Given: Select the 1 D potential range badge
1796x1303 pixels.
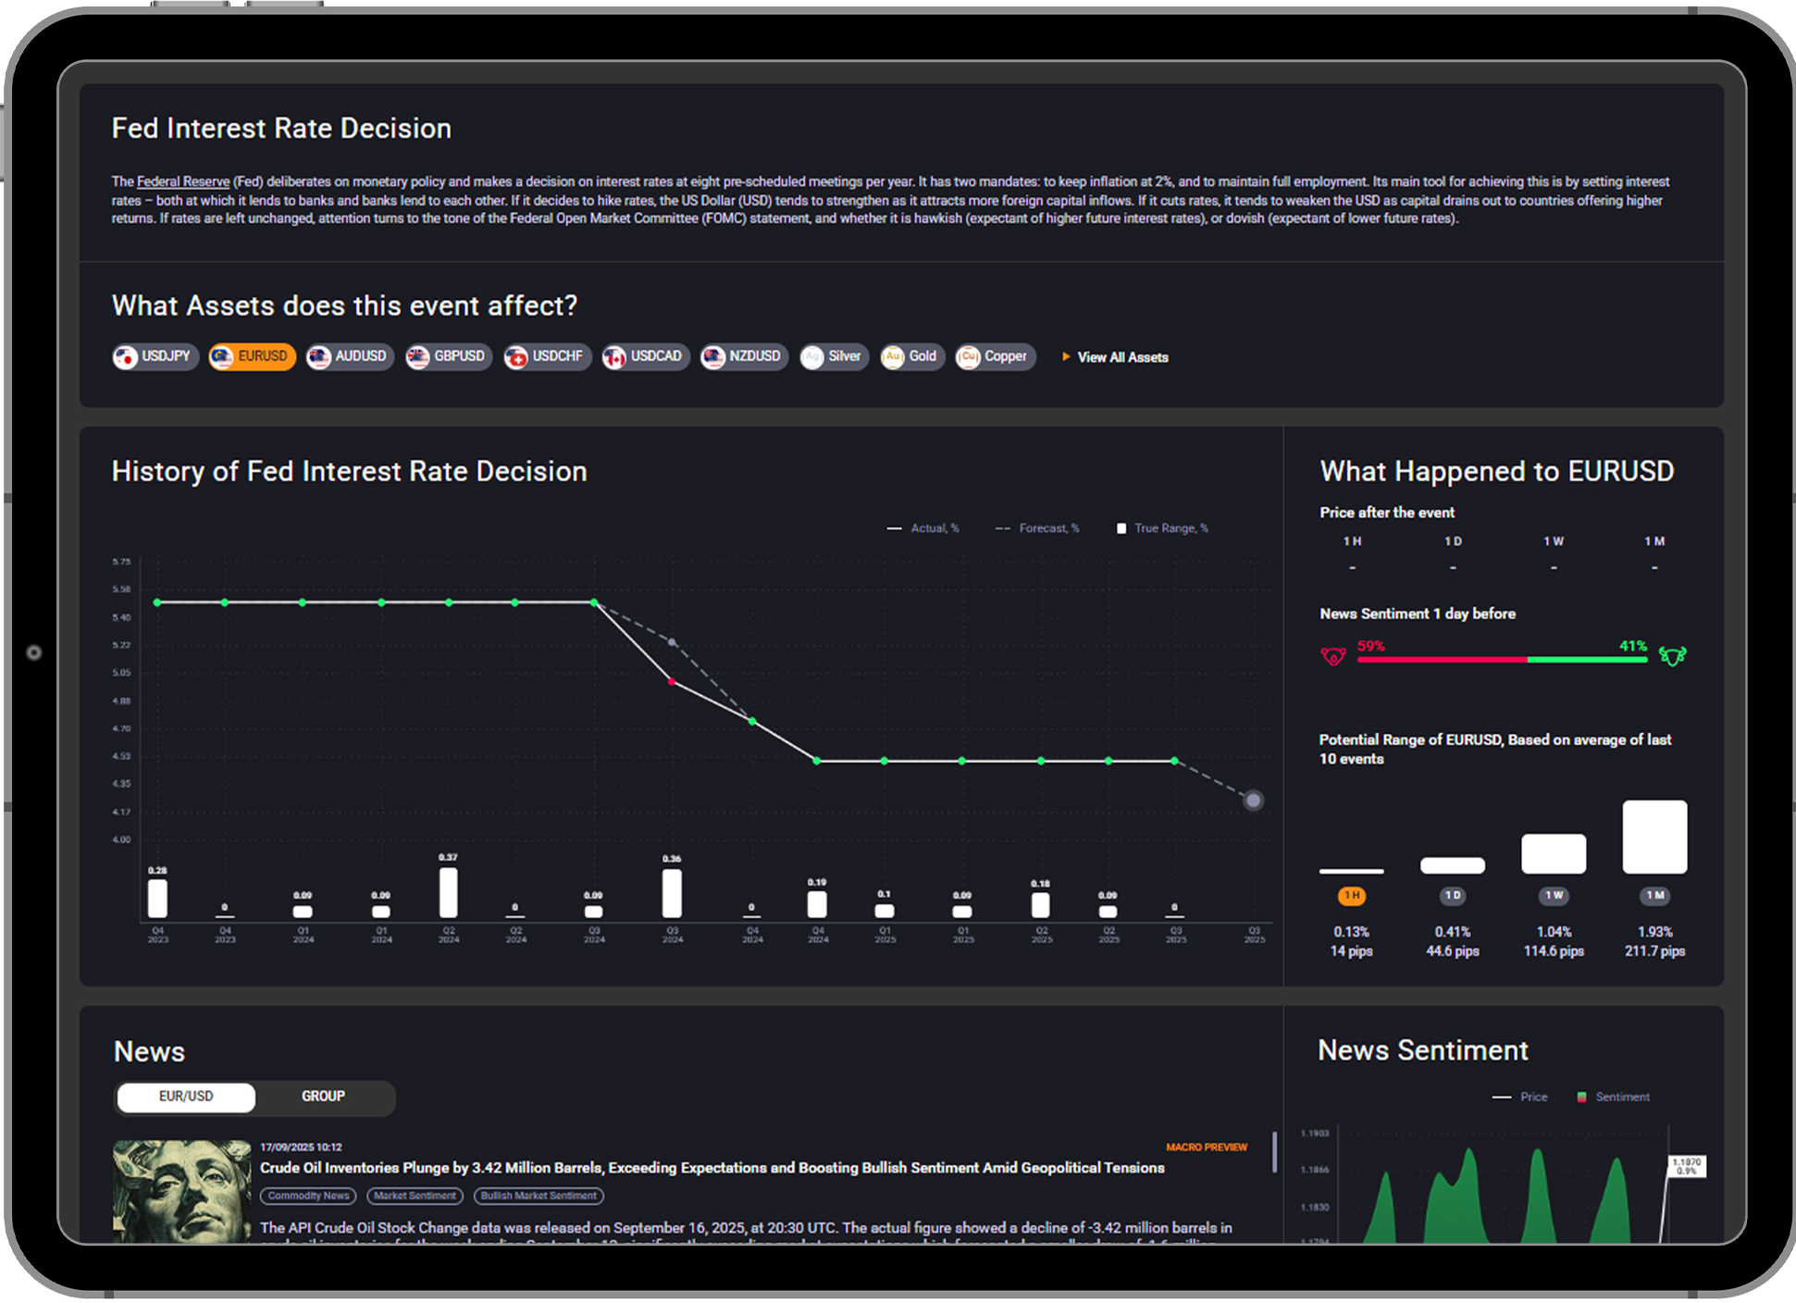Looking at the screenshot, I should click(1452, 895).
